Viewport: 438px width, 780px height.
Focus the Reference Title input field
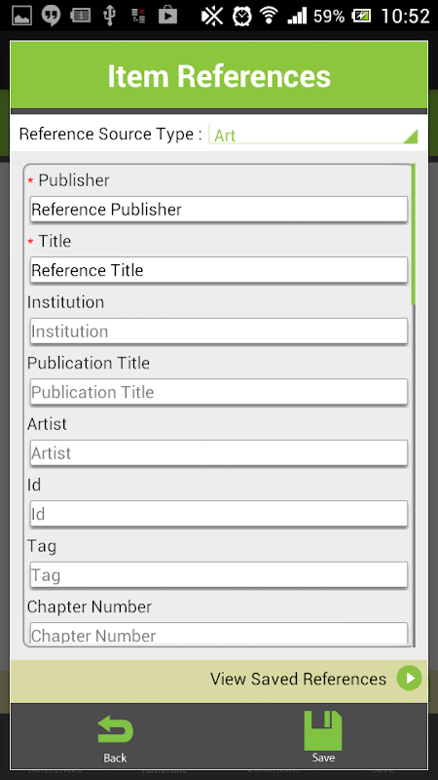219,270
